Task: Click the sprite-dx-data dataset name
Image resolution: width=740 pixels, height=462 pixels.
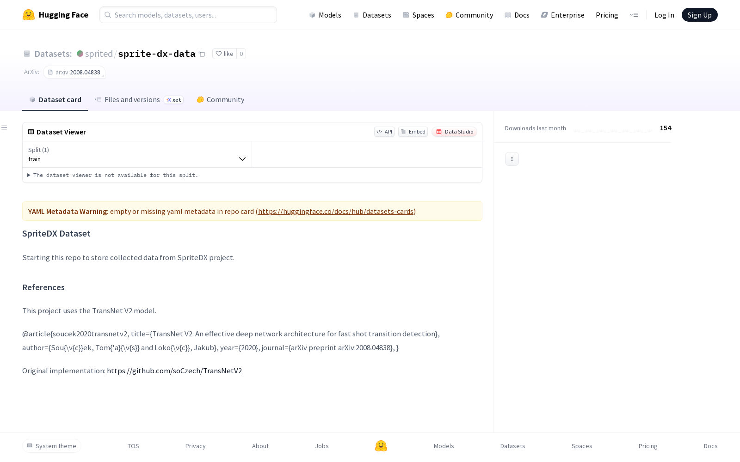Action: [x=157, y=54]
